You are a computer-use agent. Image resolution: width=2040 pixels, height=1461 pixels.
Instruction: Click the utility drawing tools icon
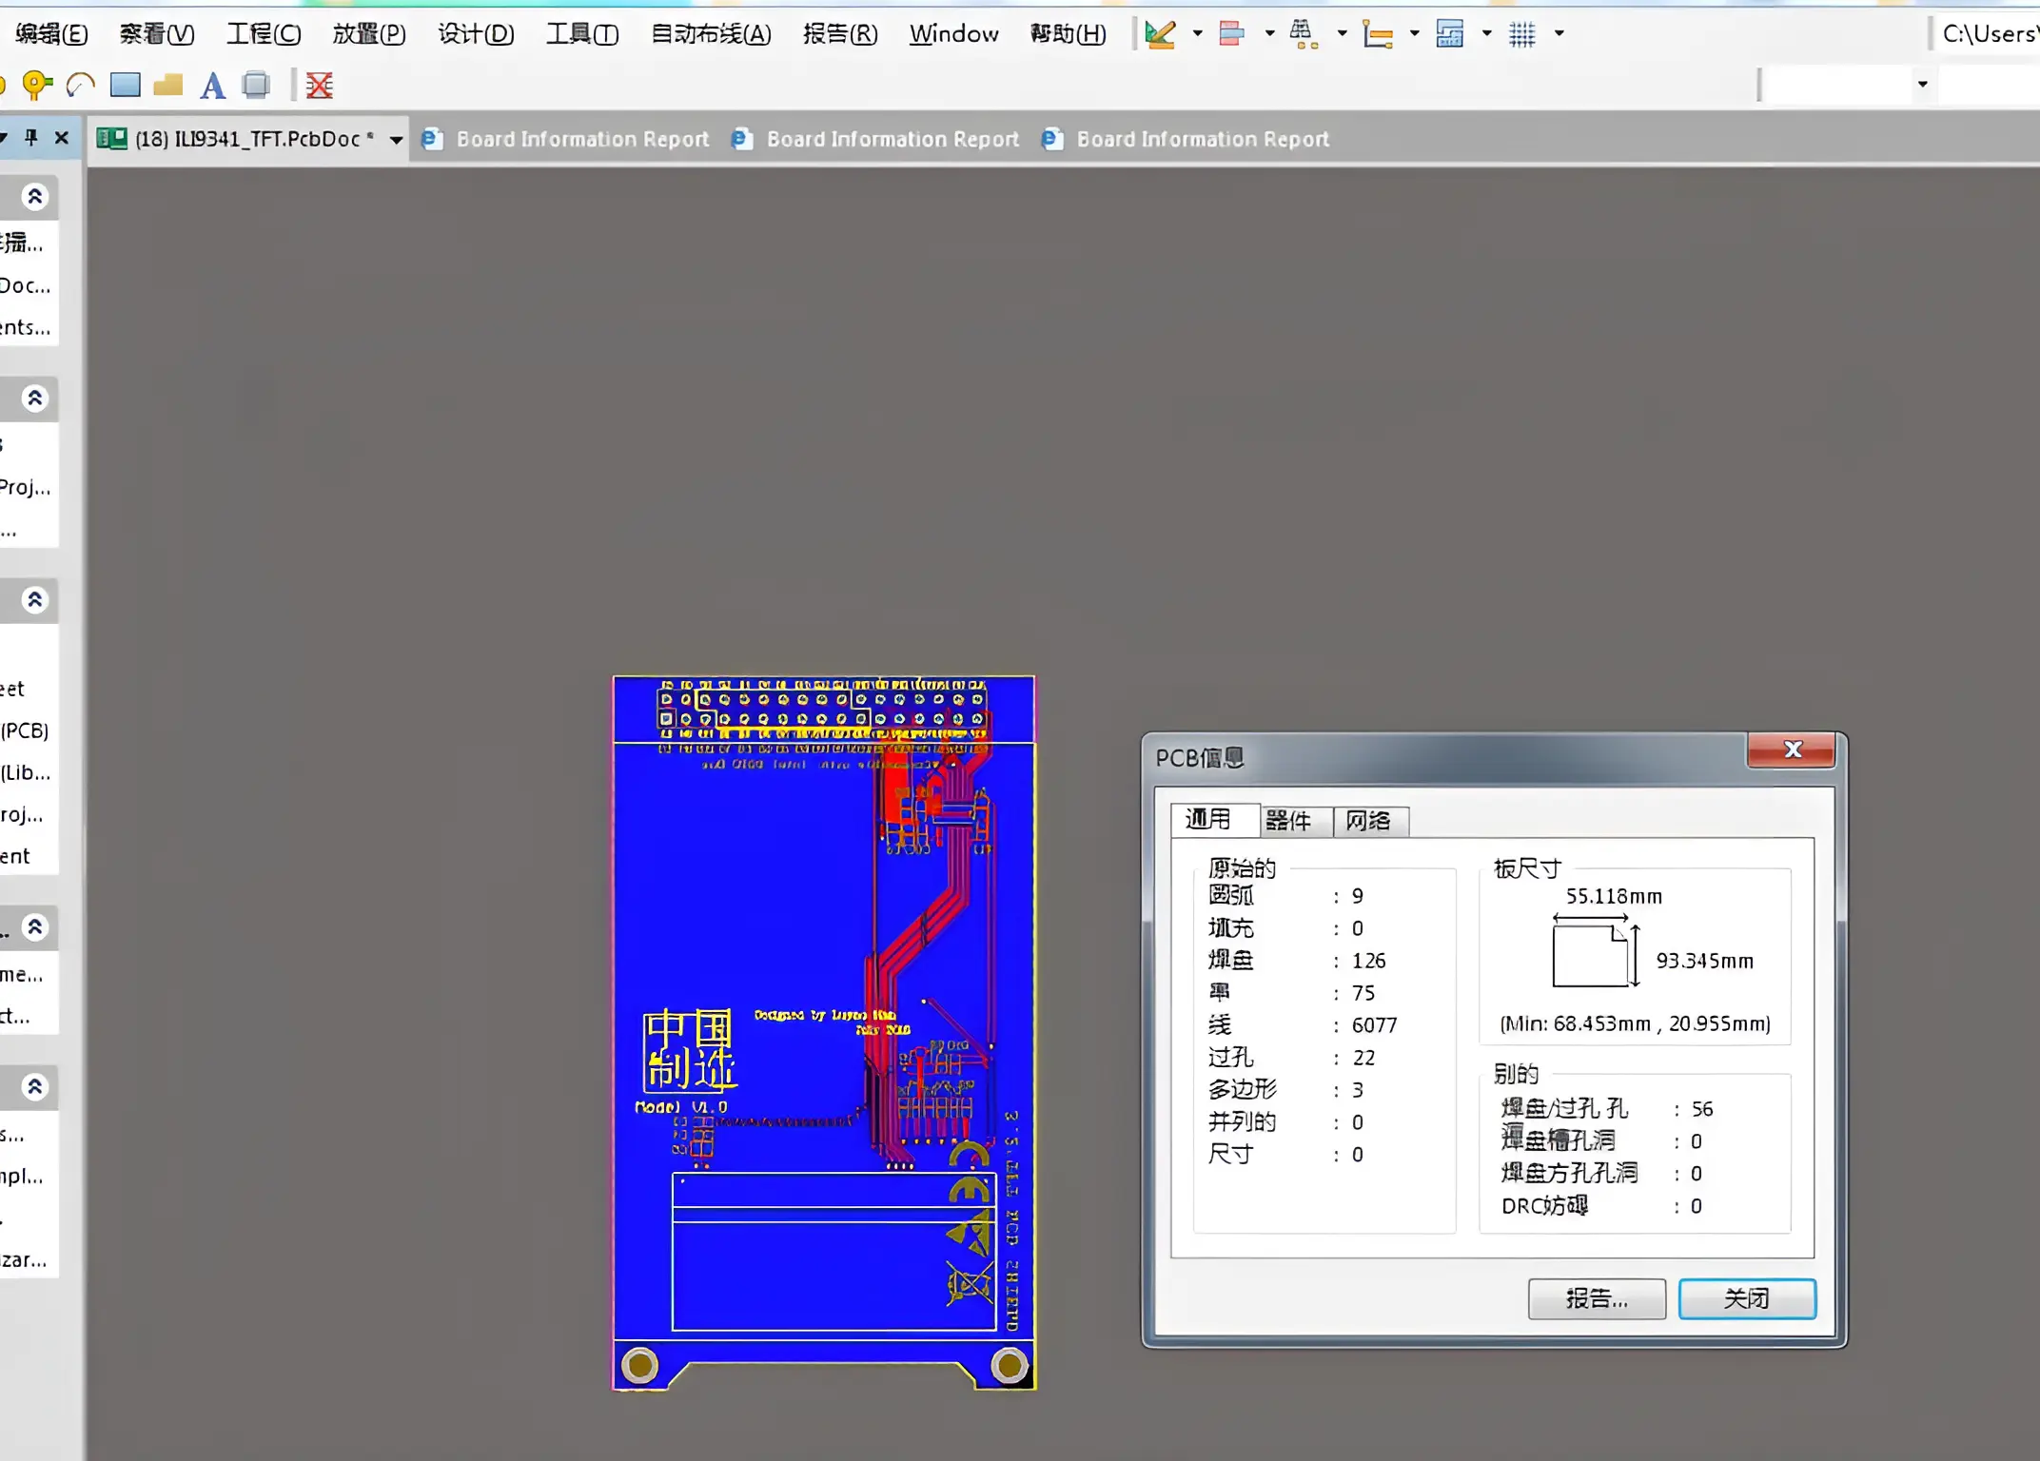pyautogui.click(x=1160, y=34)
